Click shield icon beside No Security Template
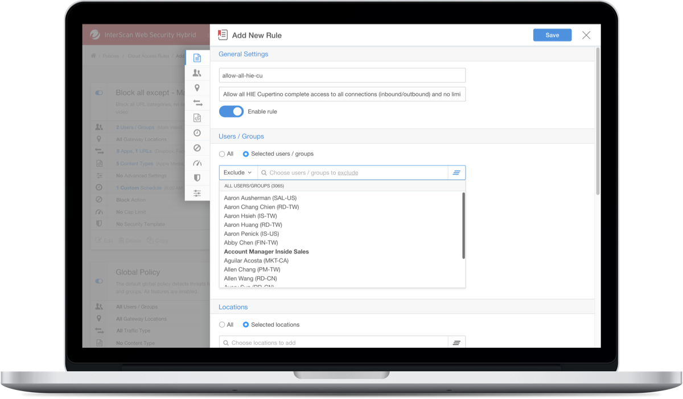The image size is (683, 399). pos(99,224)
